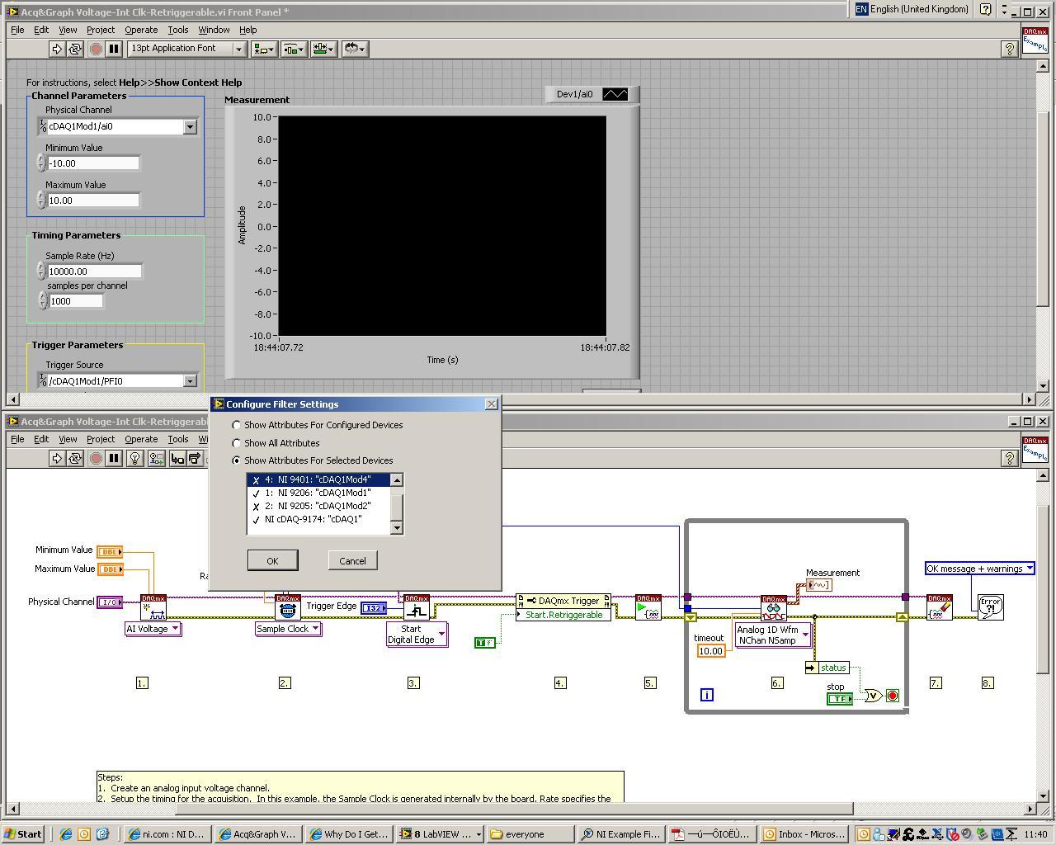
Task: Click context help question mark in front panel
Action: (x=1009, y=49)
